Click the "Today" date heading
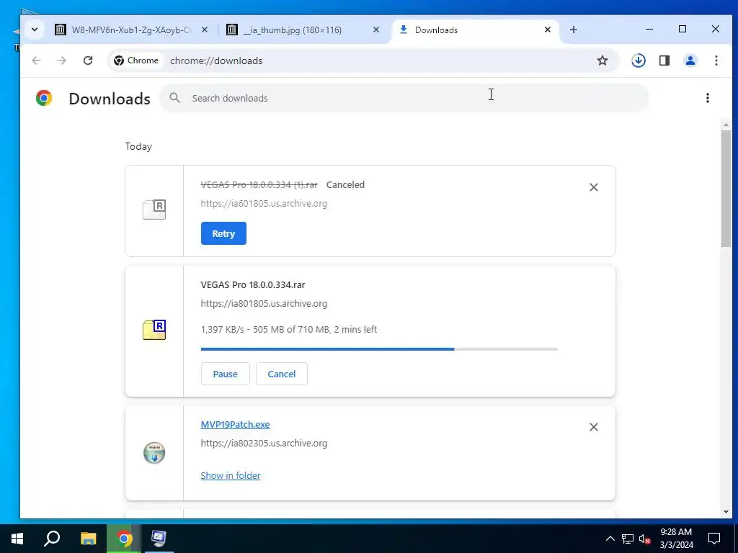 click(138, 146)
